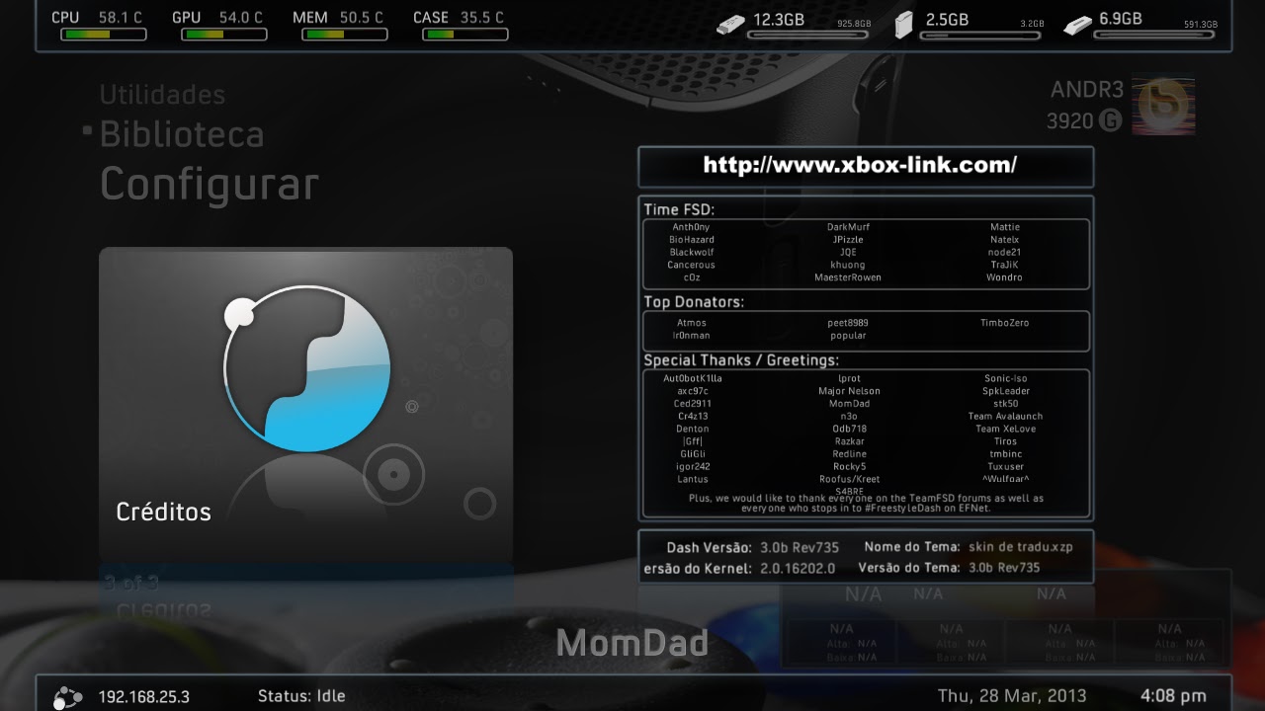Click the 2.5GB storage usage bar
Image resolution: width=1265 pixels, height=711 pixels.
click(980, 35)
